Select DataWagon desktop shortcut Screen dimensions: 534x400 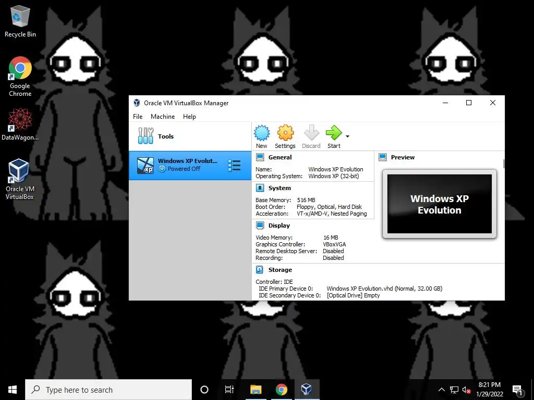pos(20,124)
